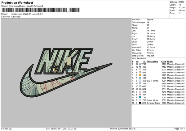The height and width of the screenshot is (131, 186).
Task: Click the N# column header
Action: point(137,61)
